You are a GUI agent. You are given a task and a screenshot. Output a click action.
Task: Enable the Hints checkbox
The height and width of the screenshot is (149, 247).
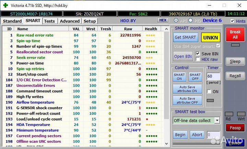233,21
